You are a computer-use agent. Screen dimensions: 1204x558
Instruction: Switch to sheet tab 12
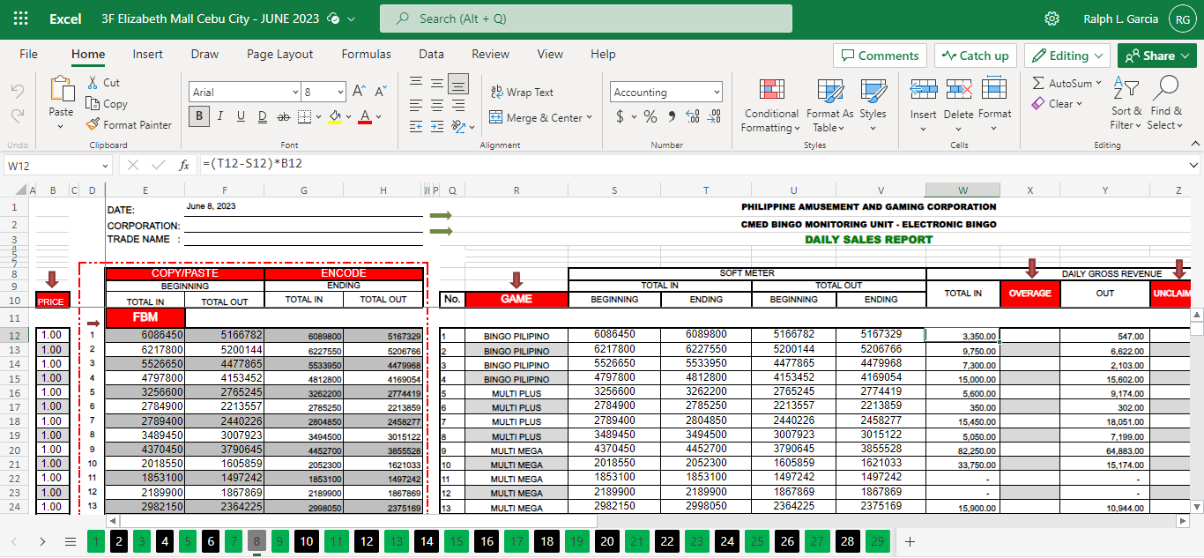(x=366, y=541)
